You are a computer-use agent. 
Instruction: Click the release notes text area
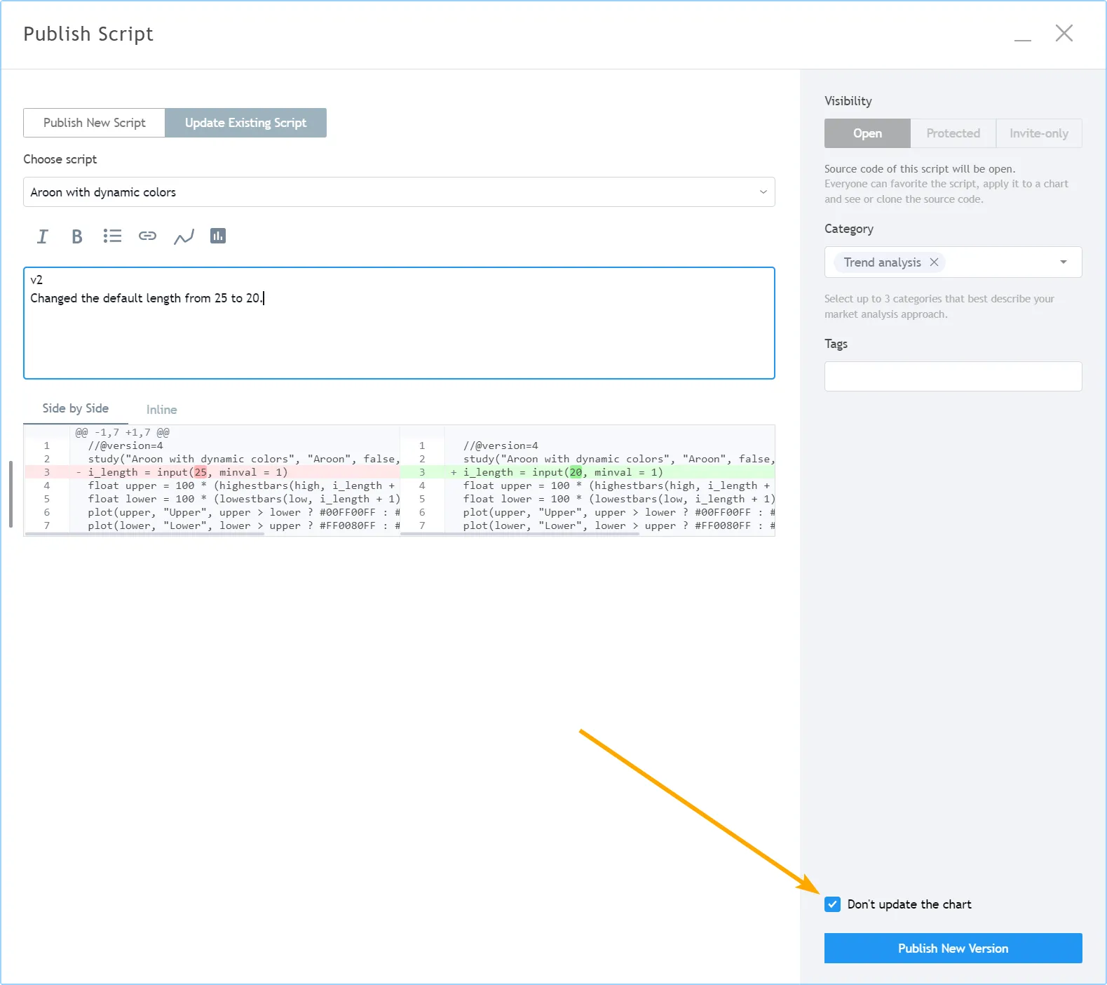pyautogui.click(x=399, y=337)
